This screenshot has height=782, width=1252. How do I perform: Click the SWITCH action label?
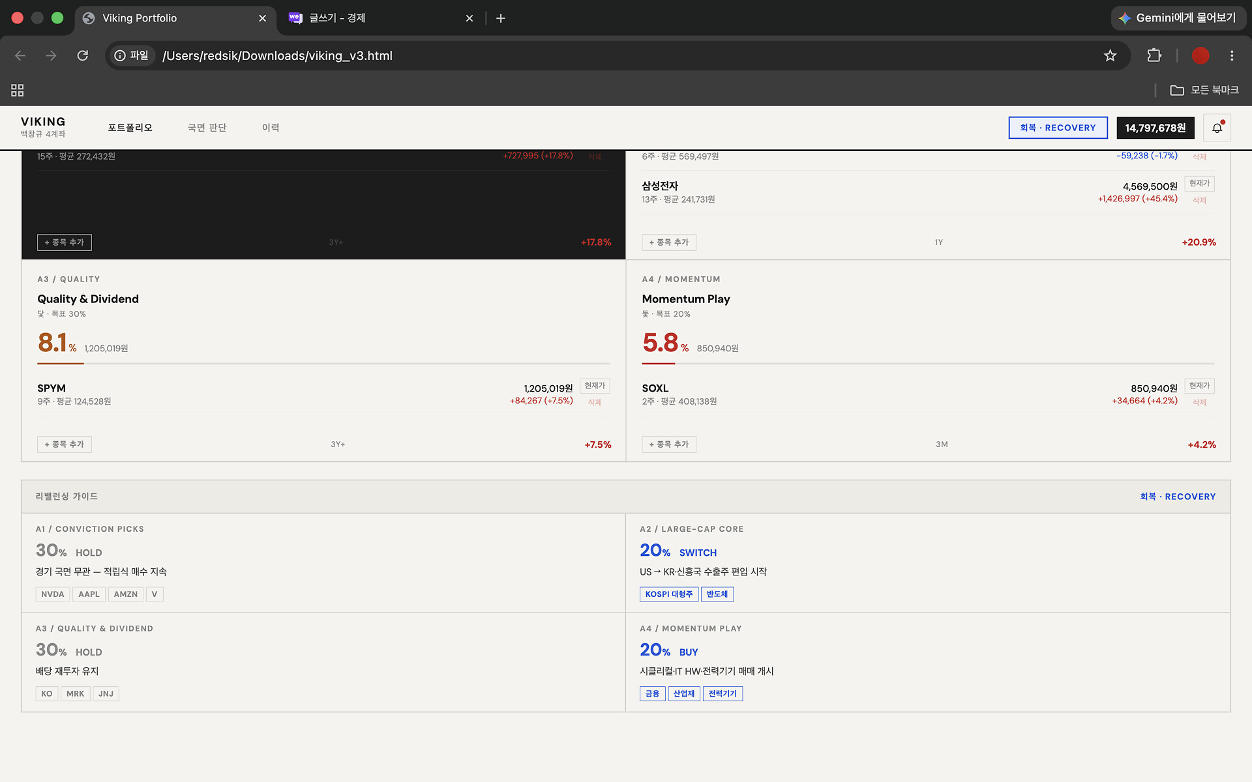[698, 553]
